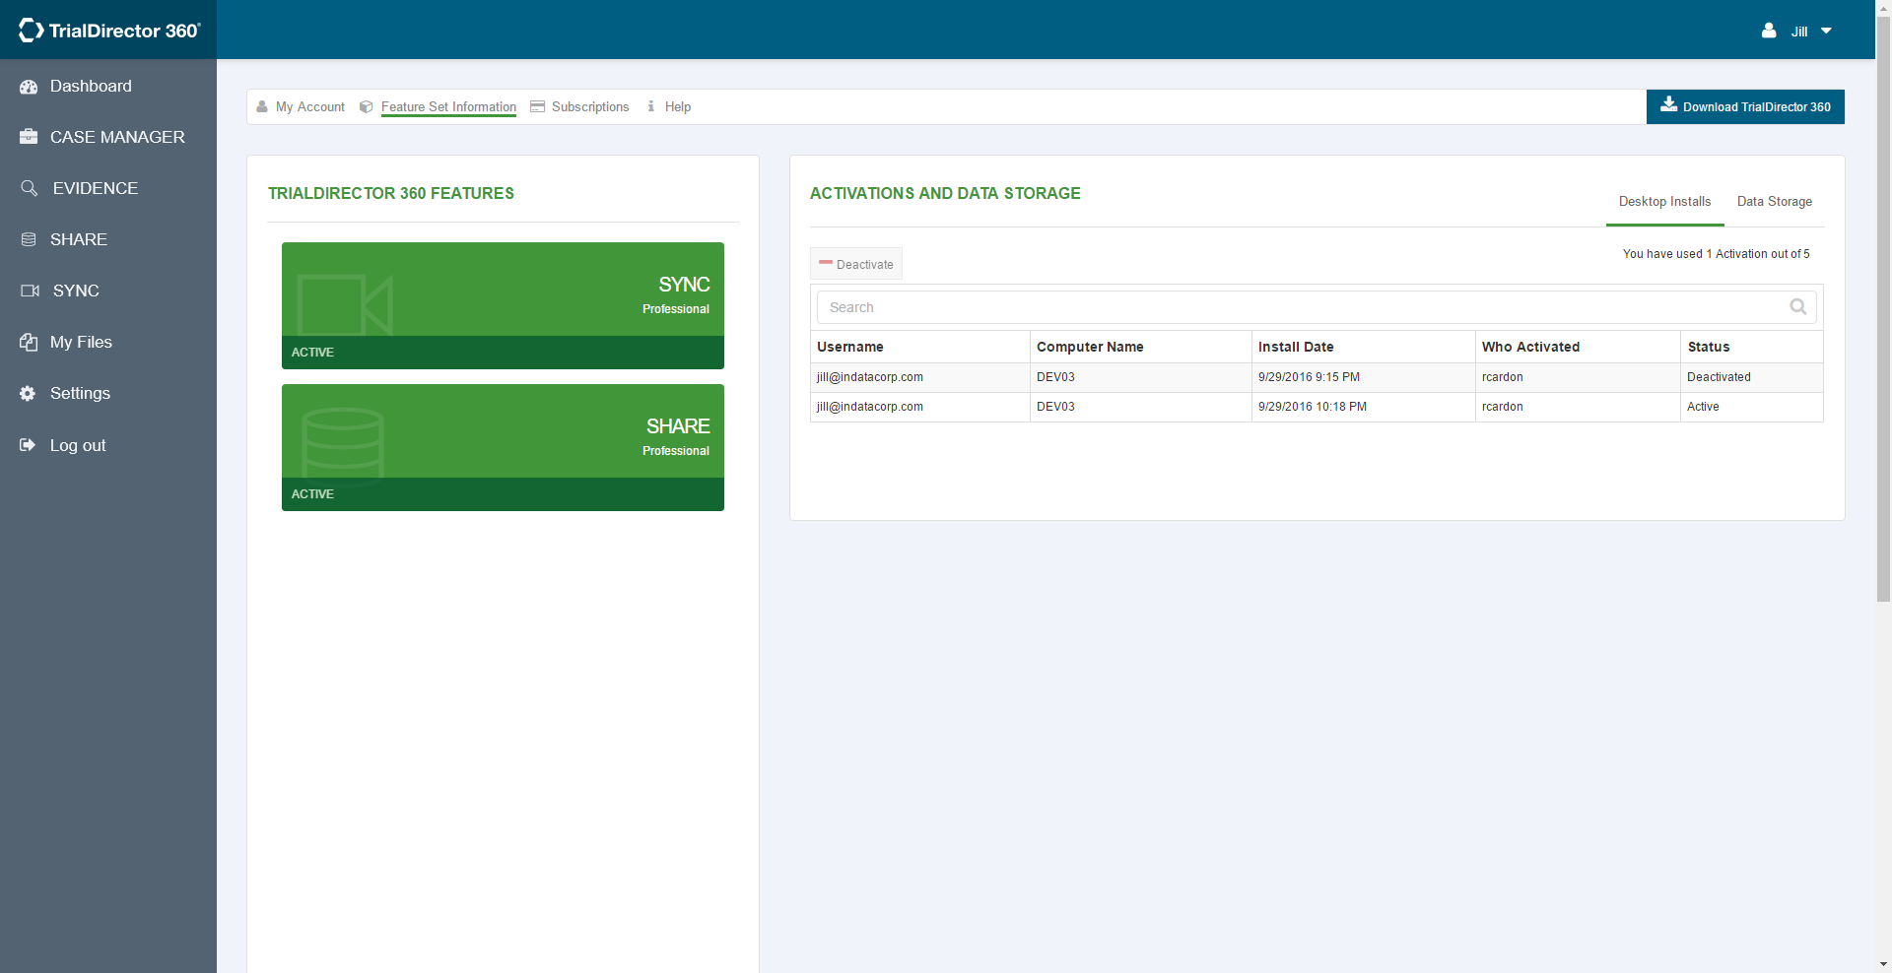Click the Jill username label
The width and height of the screenshot is (1892, 973).
tap(1798, 32)
